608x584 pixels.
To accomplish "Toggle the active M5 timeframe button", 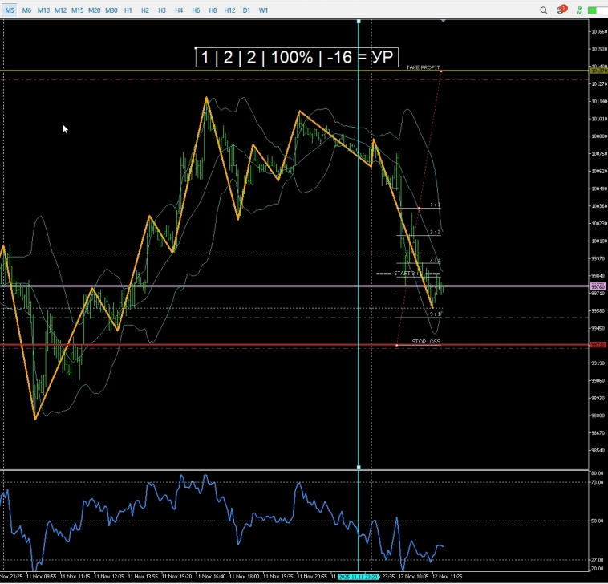I will pos(10,10).
